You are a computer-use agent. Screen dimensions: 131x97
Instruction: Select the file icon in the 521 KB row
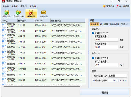pos(4,75)
